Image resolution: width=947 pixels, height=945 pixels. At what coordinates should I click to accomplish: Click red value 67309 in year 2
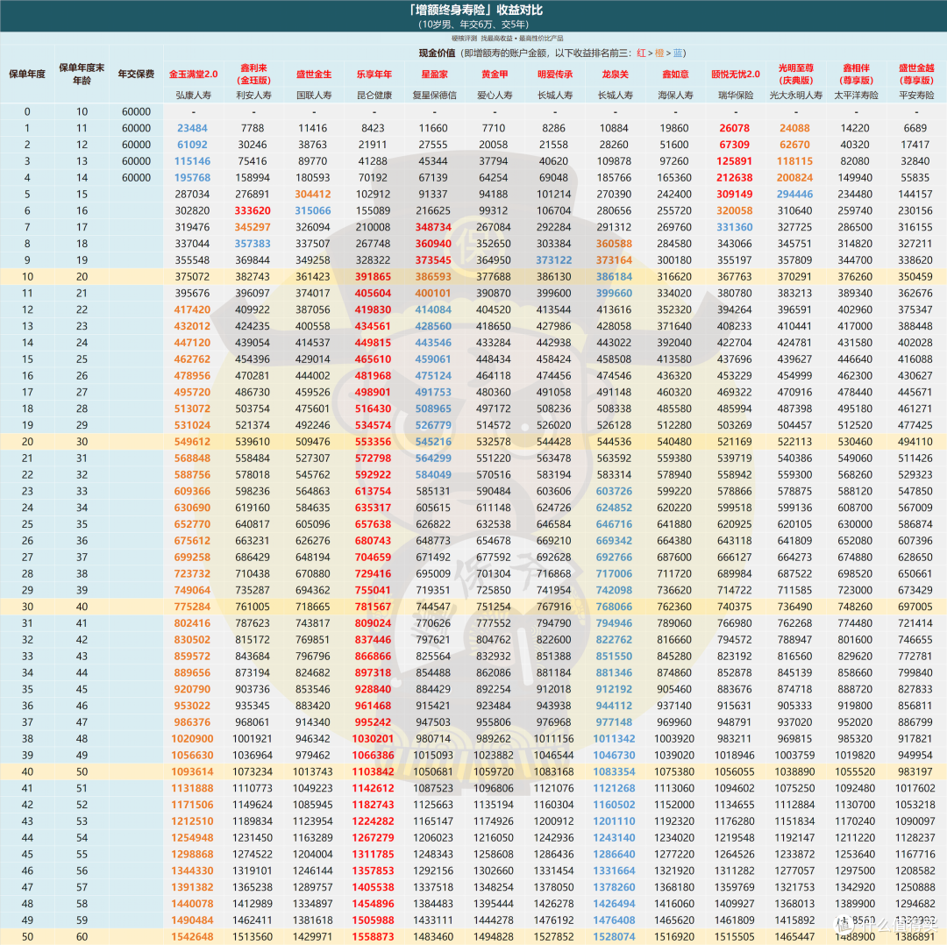tap(735, 145)
